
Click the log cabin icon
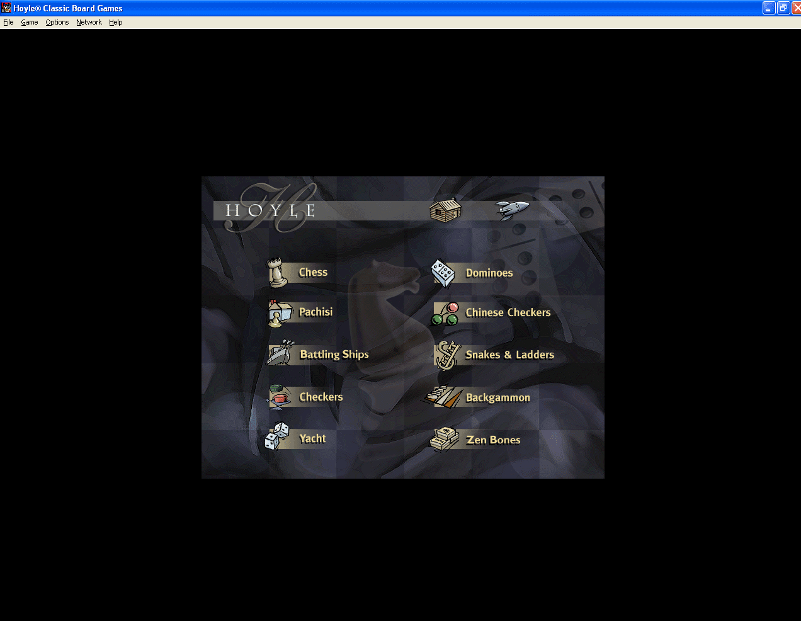pyautogui.click(x=446, y=210)
